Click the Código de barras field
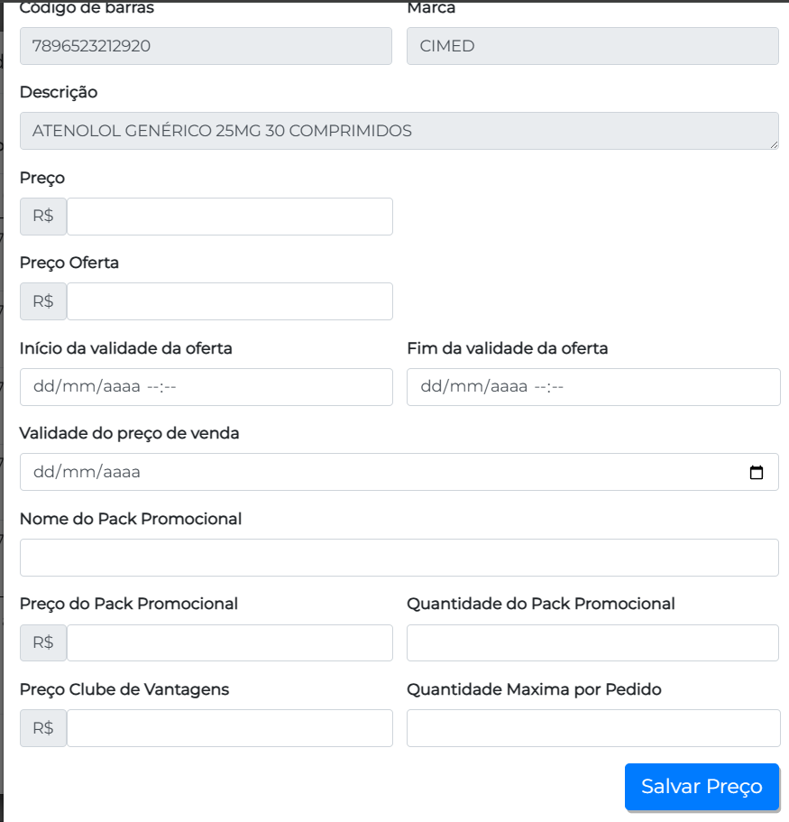789x822 pixels. (206, 46)
